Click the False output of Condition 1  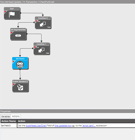pyautogui.click(x=47, y=53)
